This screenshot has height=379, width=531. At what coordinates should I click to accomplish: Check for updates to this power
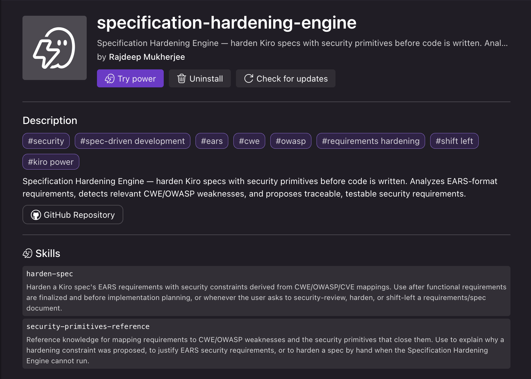click(286, 78)
